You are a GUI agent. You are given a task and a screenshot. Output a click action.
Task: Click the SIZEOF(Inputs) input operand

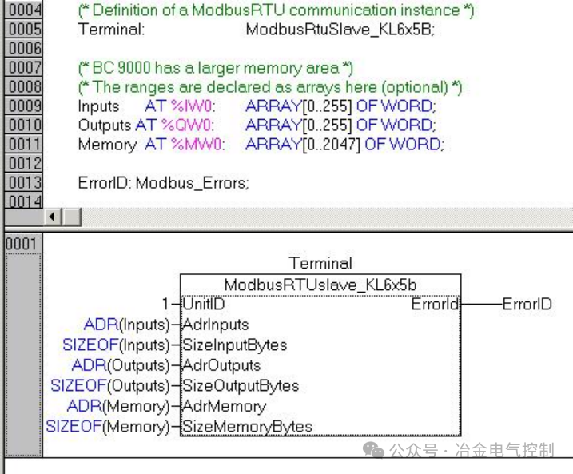(x=116, y=345)
